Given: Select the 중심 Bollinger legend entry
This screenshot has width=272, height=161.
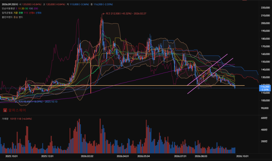Looking at the screenshot, I should [16, 17].
